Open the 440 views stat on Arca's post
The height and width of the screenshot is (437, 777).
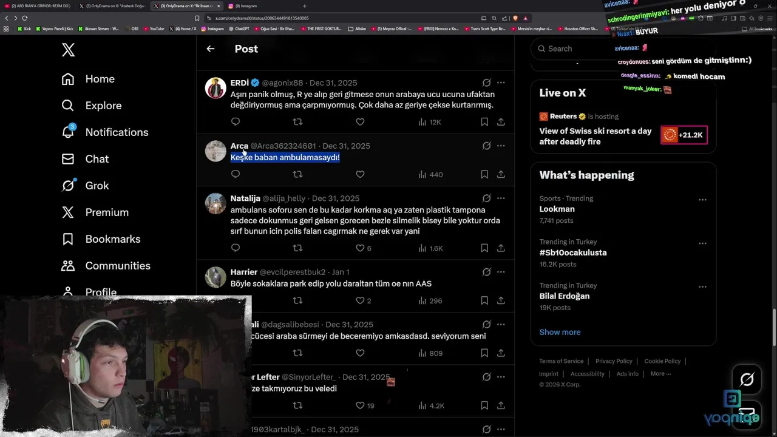(x=430, y=174)
